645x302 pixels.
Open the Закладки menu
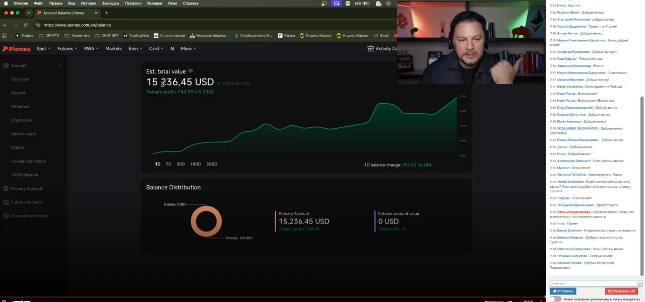click(110, 3)
